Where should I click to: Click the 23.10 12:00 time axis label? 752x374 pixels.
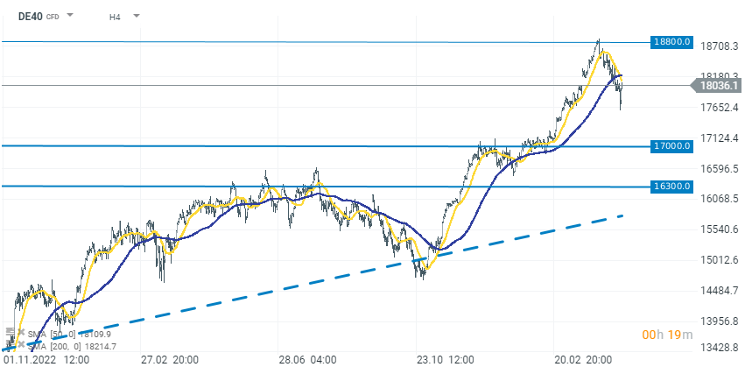click(444, 360)
